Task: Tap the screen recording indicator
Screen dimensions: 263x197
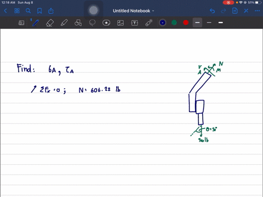Action: (x=228, y=3)
